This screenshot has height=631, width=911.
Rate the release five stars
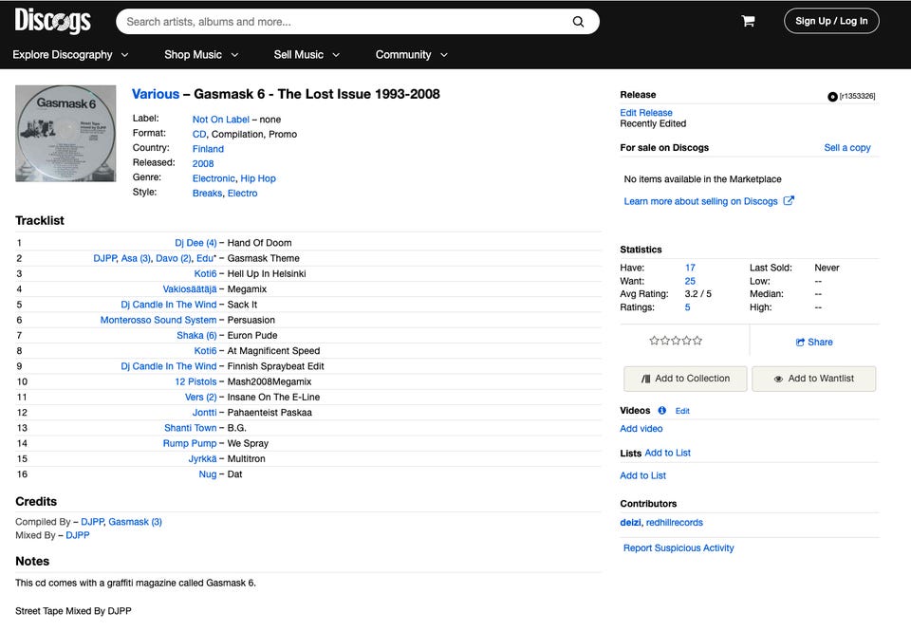699,341
